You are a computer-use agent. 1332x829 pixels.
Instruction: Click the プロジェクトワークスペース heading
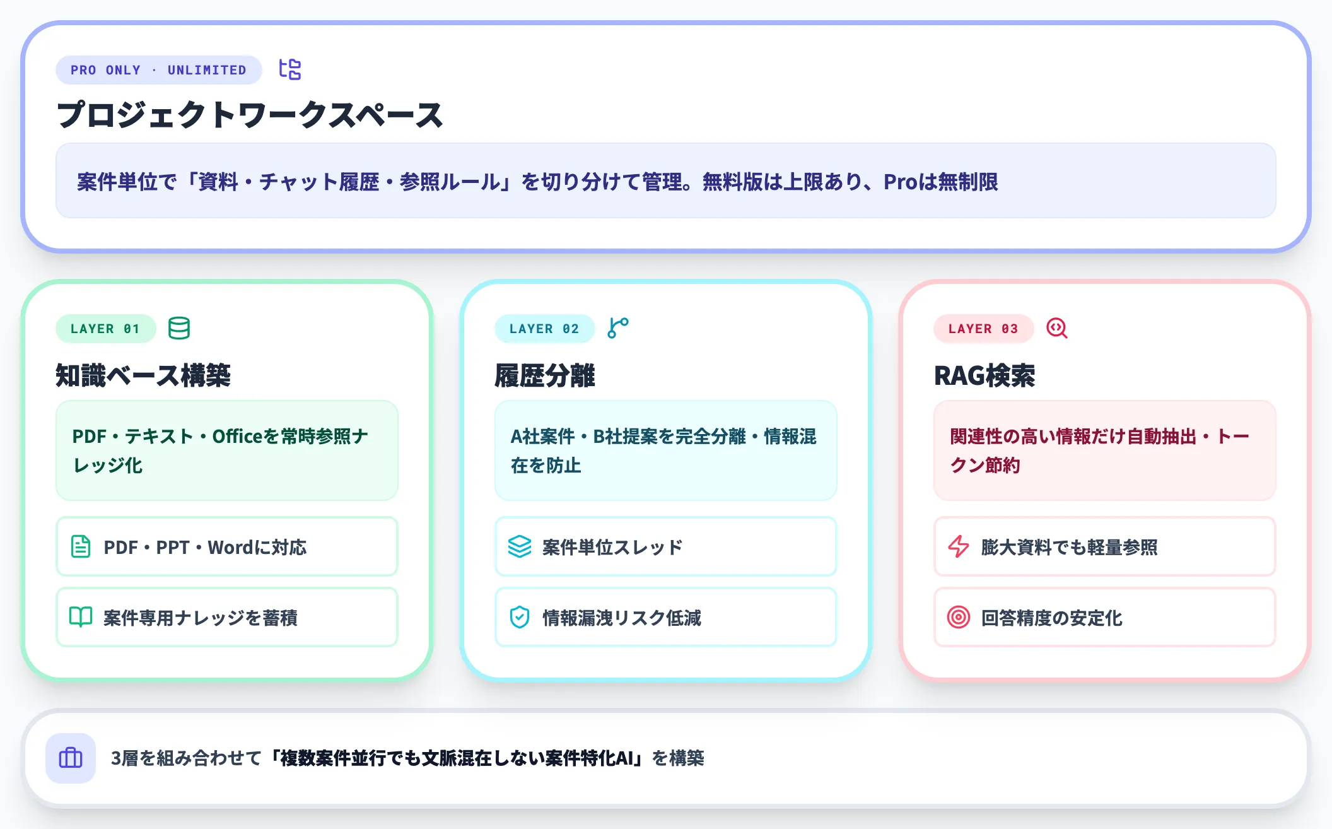(250, 115)
